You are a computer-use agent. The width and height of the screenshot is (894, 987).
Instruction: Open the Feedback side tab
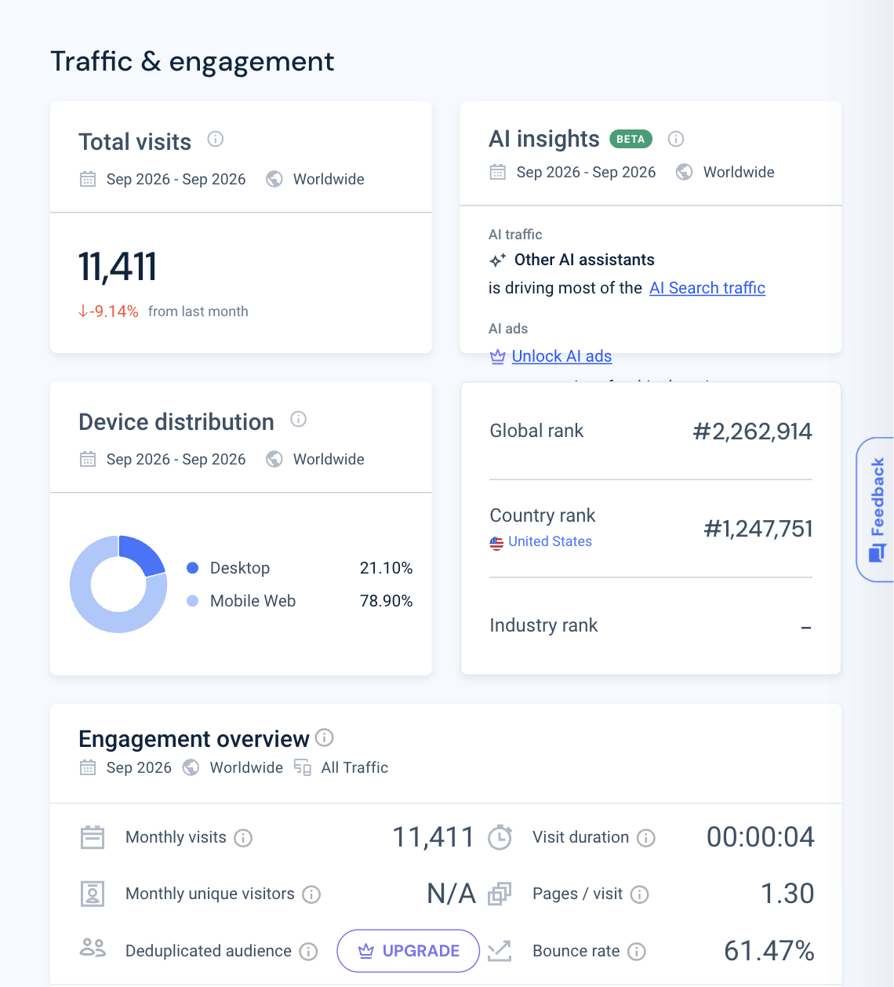876,509
